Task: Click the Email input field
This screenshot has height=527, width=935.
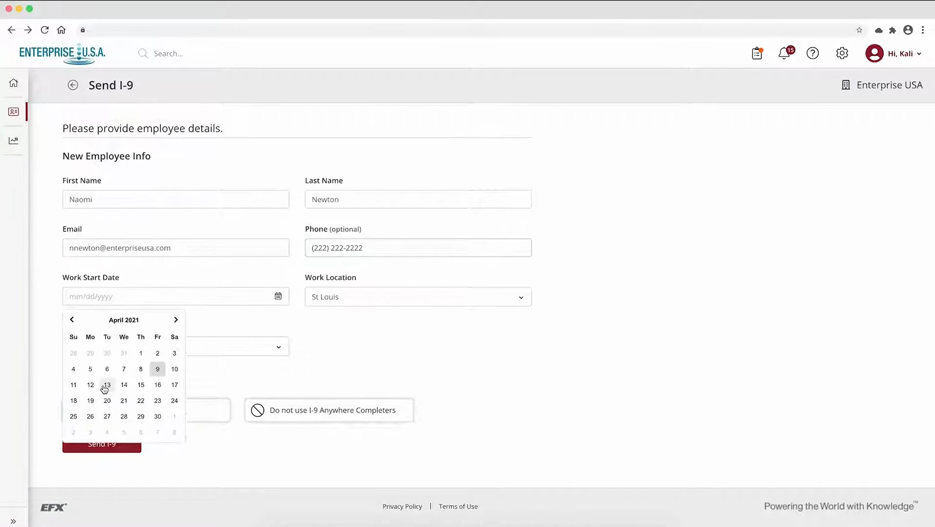Action: tap(176, 248)
